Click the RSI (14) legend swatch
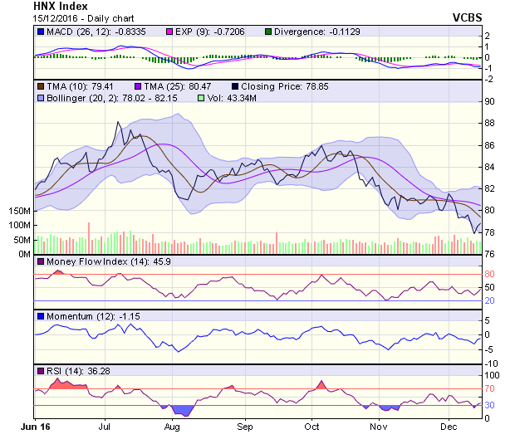515x444 pixels. (41, 370)
